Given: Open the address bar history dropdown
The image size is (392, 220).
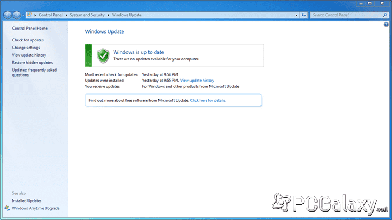Looking at the screenshot, I should coord(296,15).
